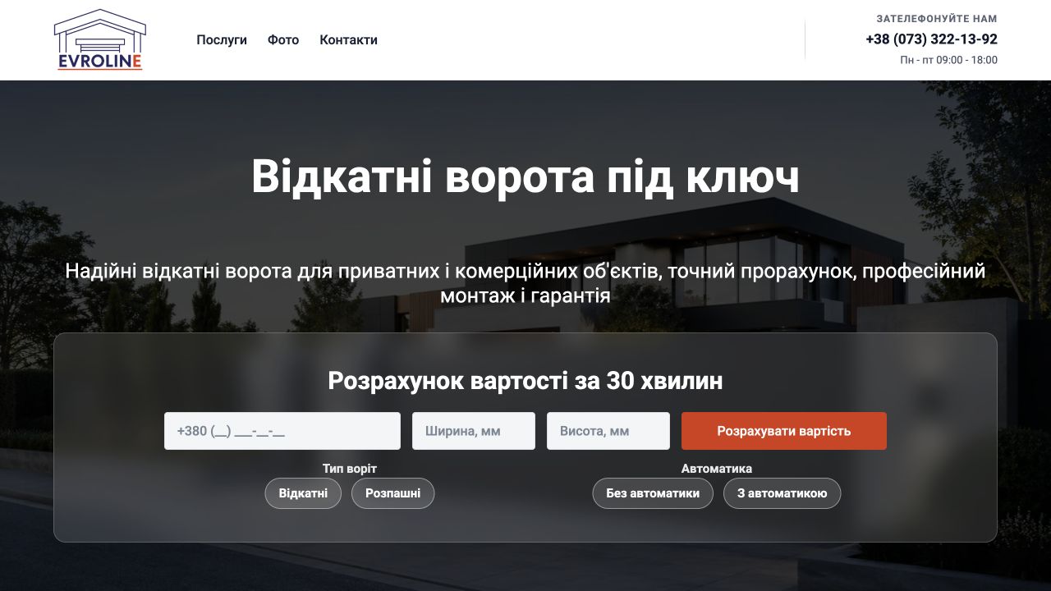
Task: Click the Ширина, мм input field
Action: (474, 431)
